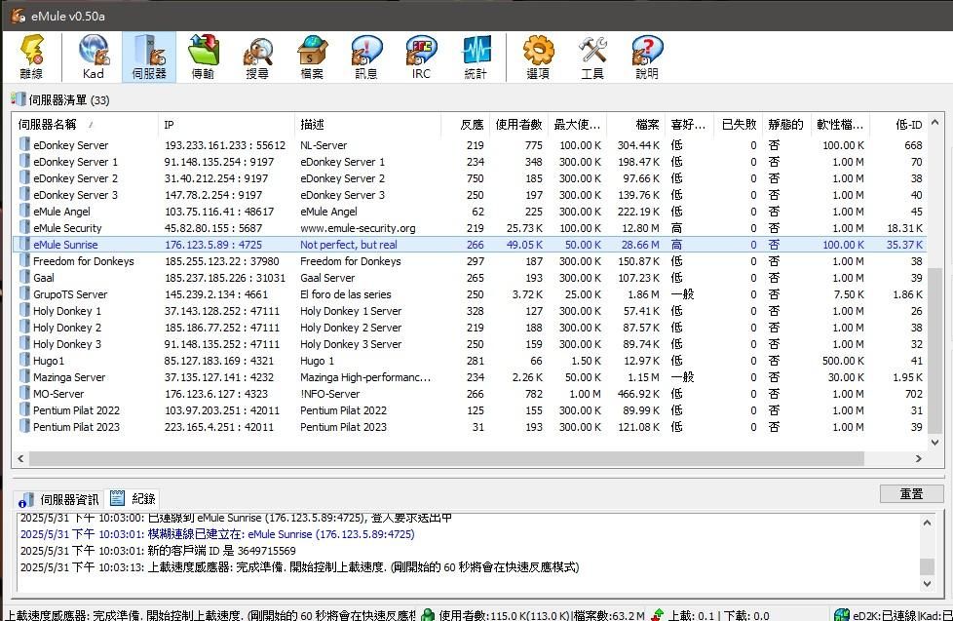
Task: Click the server icon of Gaal row
Action: [x=24, y=277]
